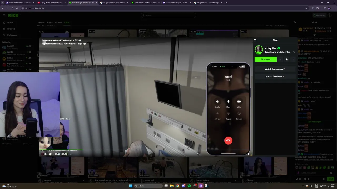
Task: Open the Kick hamburger sidebar menu
Action: click(x=4, y=15)
